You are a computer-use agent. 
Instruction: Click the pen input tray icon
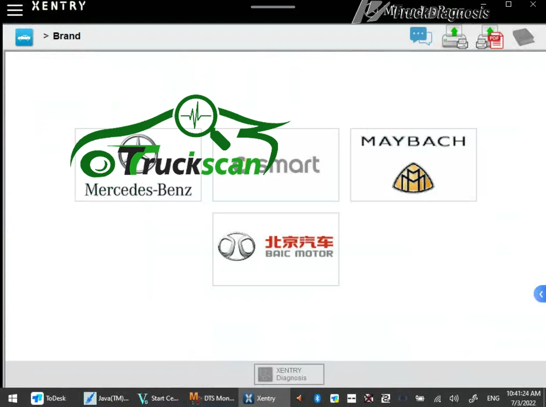473,398
